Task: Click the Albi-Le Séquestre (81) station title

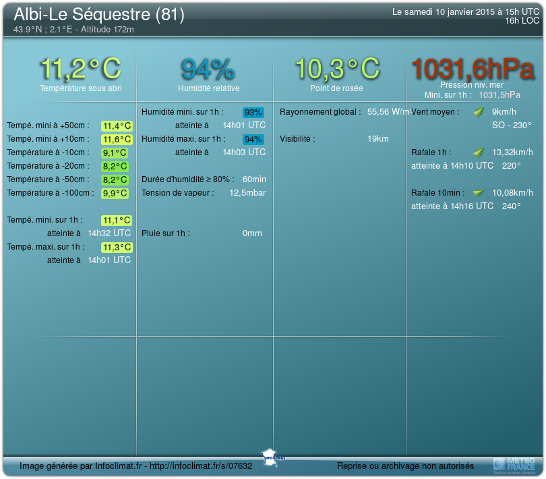Action: pos(99,15)
